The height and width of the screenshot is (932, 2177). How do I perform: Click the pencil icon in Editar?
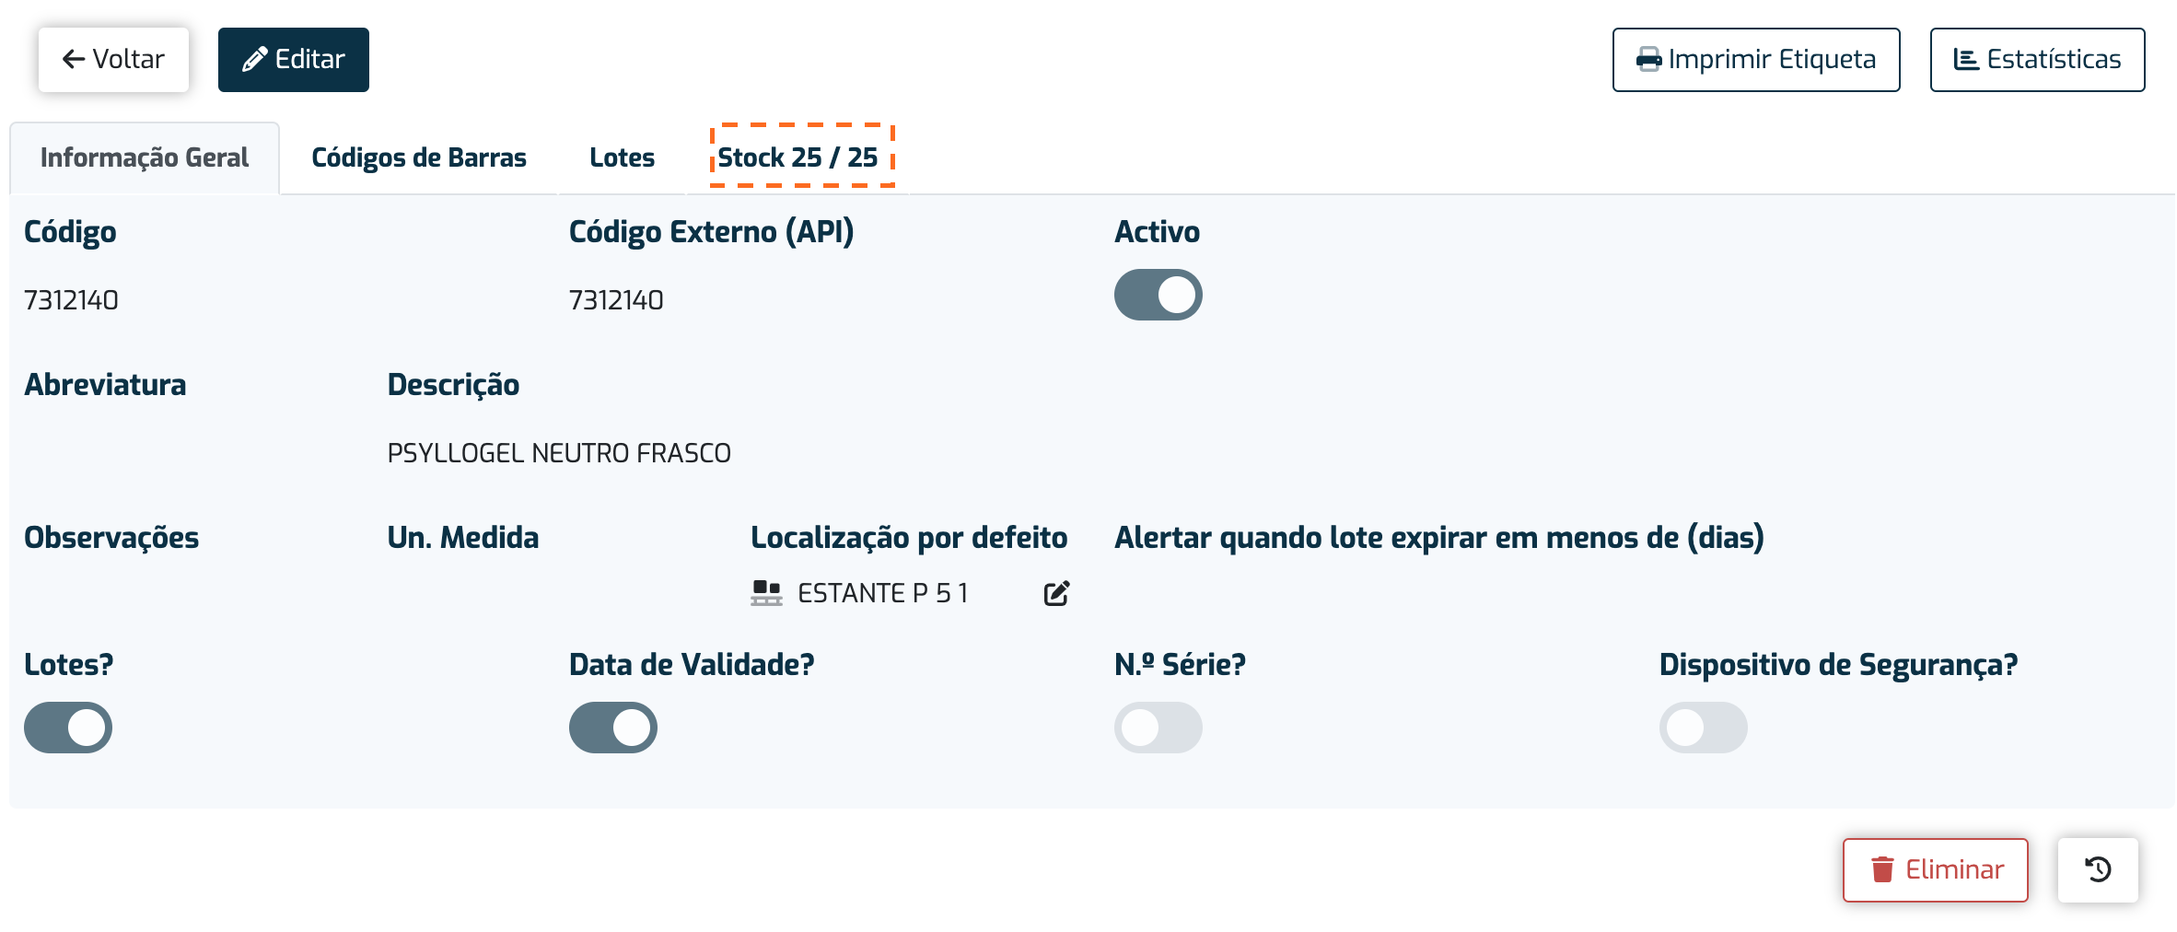pos(254,60)
